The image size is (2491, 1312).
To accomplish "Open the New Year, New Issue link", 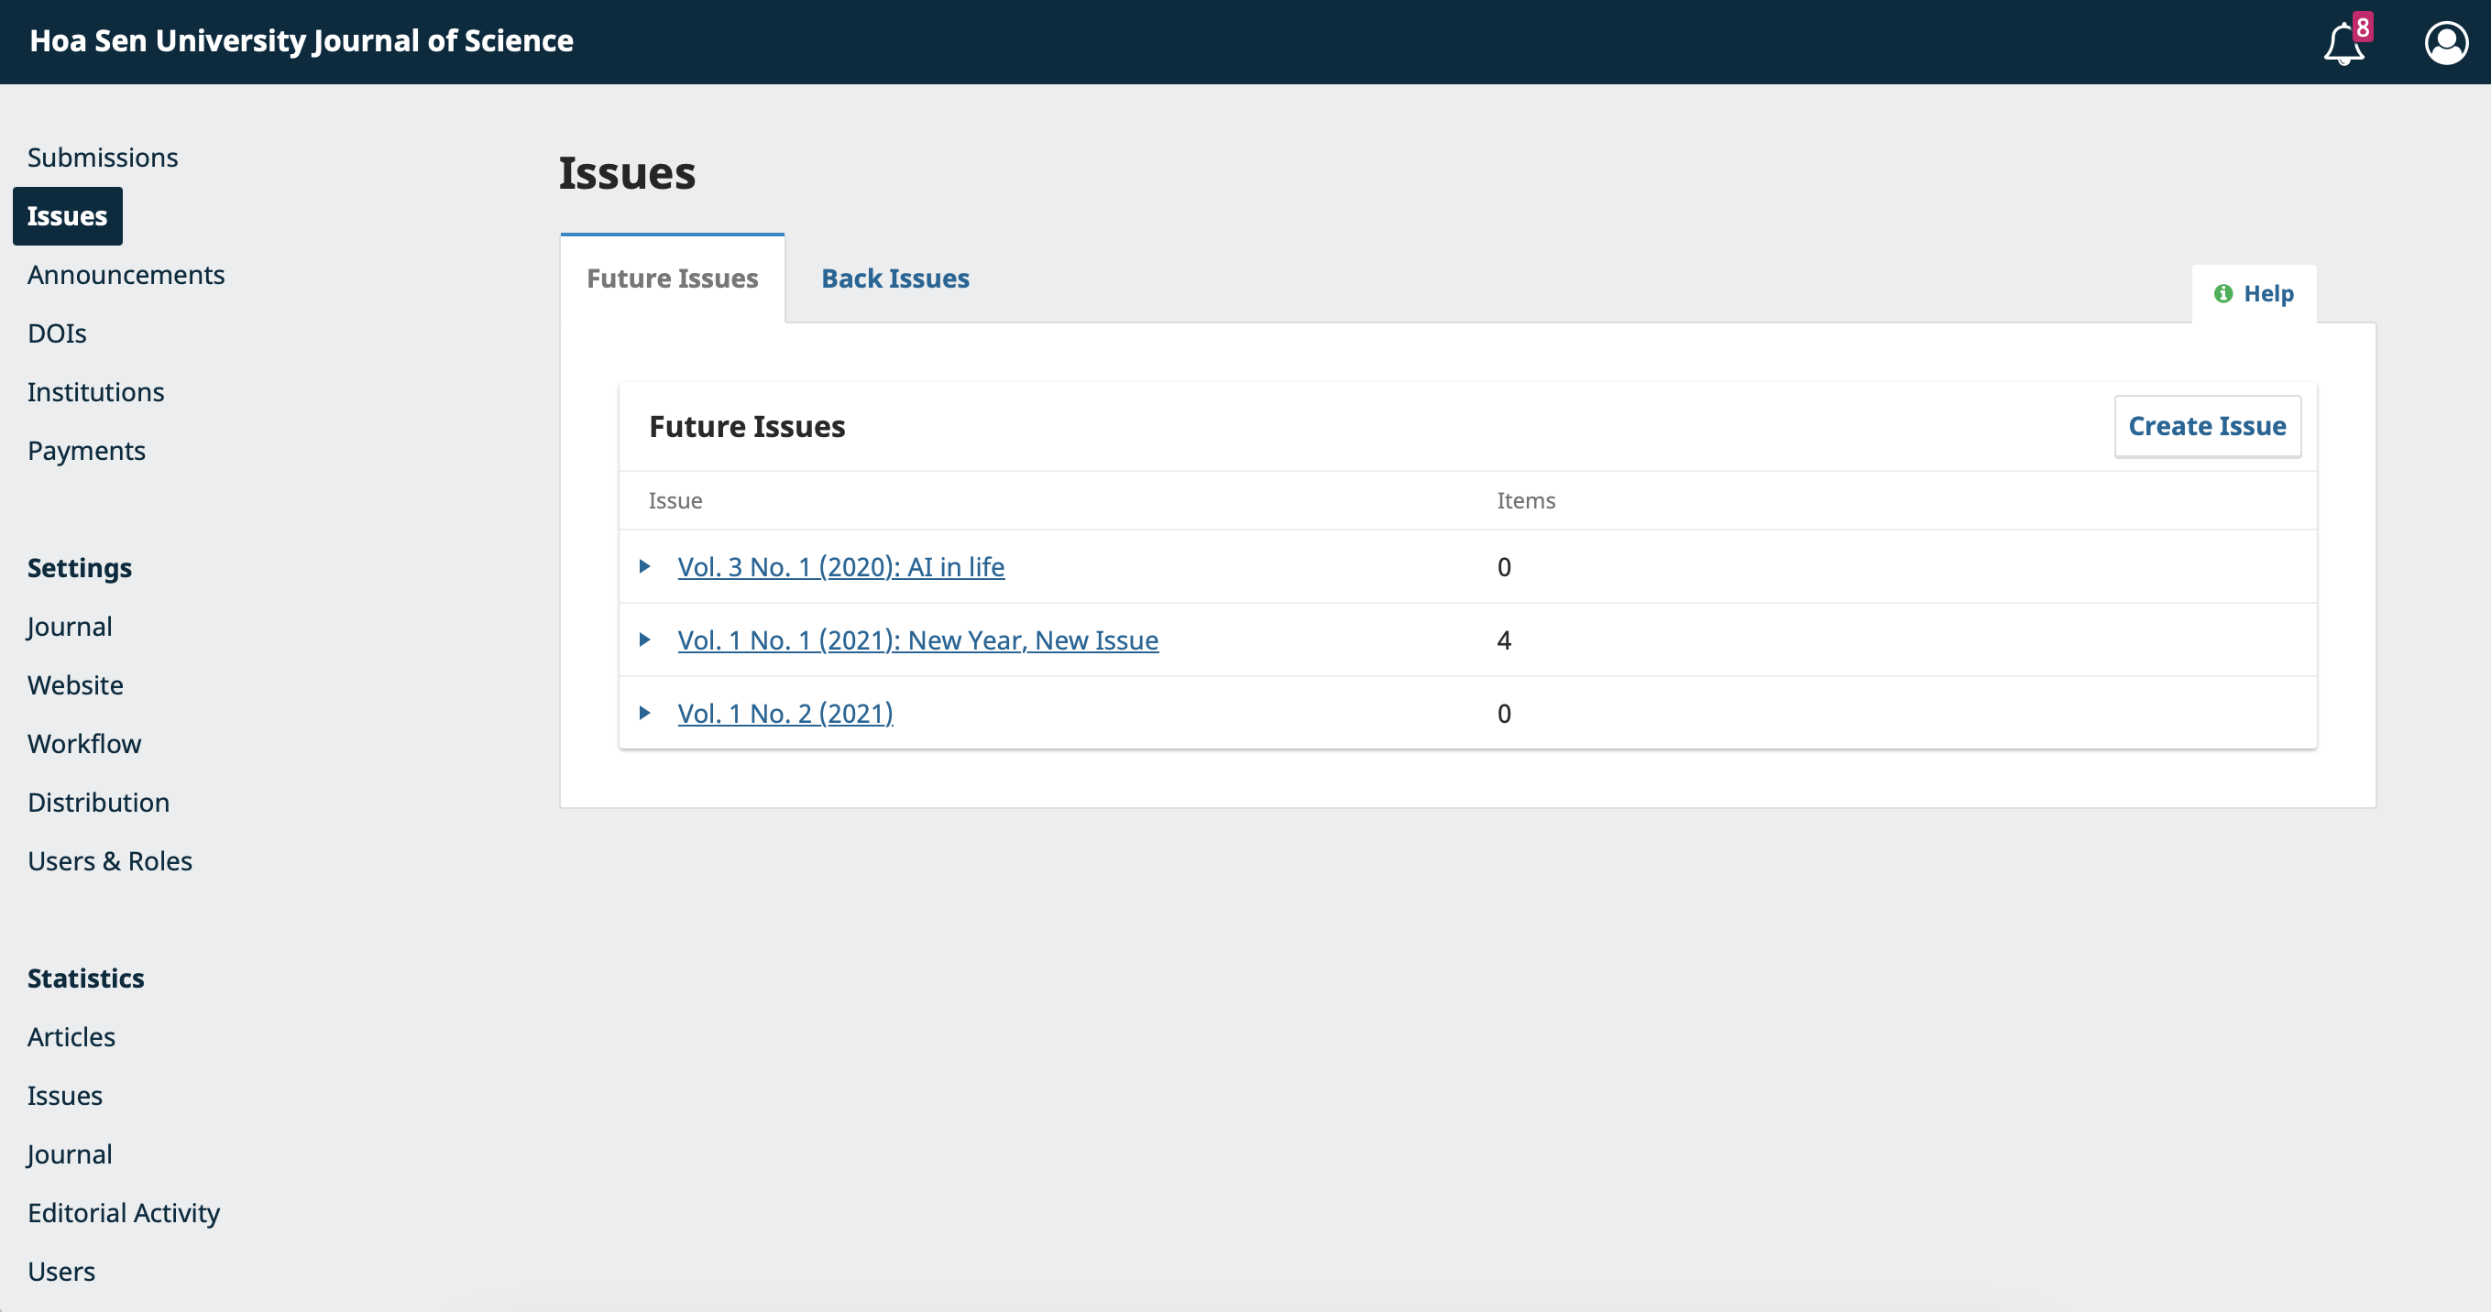I will [x=916, y=640].
